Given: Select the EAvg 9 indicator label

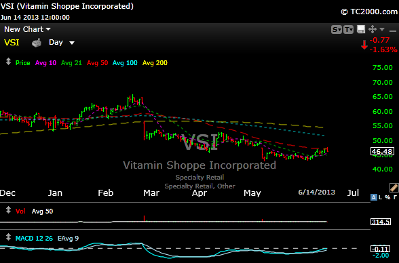Looking at the screenshot, I should click(68, 239).
